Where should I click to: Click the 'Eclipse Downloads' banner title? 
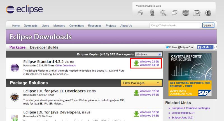[40, 37]
